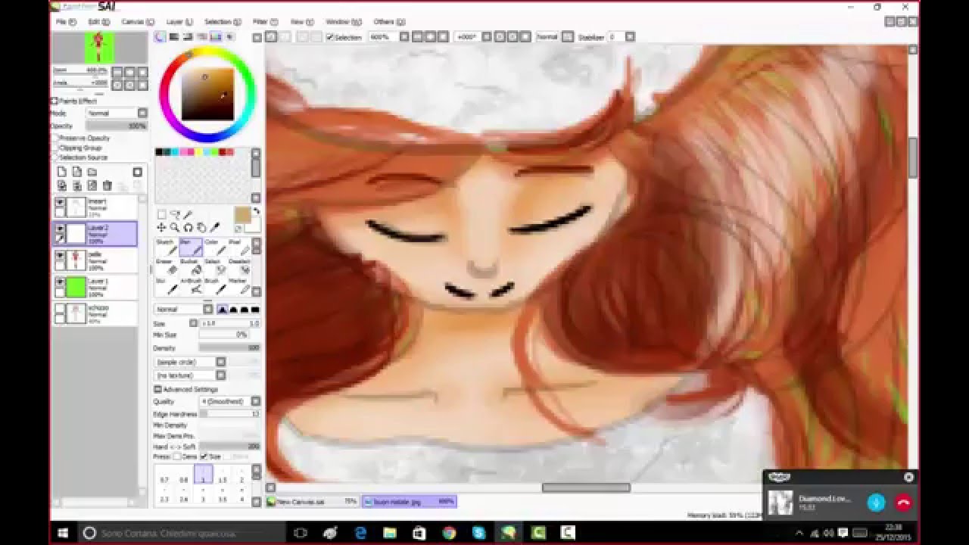The width and height of the screenshot is (969, 545).
Task: Choose the rectangular Selection tool
Action: 161,214
